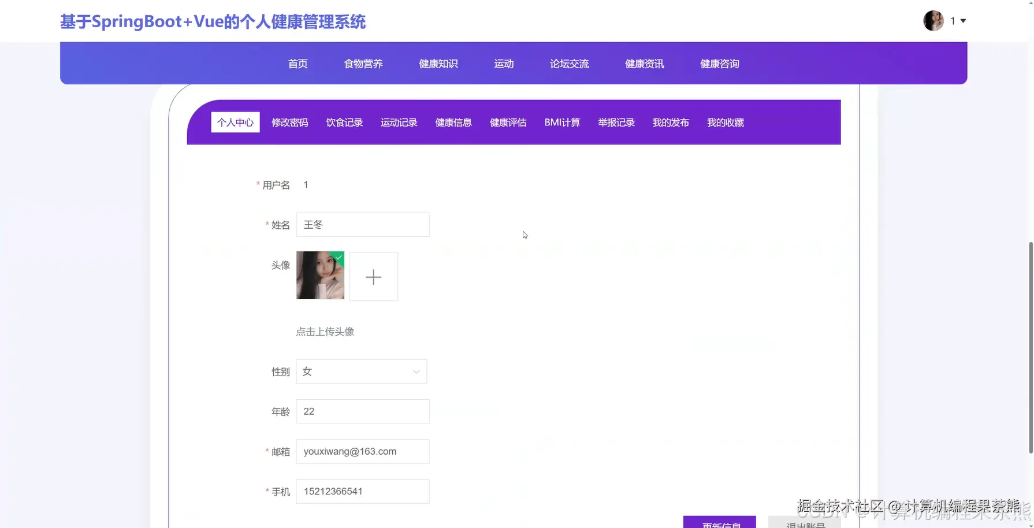Click the green checkmark on the avatar thumbnail

338,257
